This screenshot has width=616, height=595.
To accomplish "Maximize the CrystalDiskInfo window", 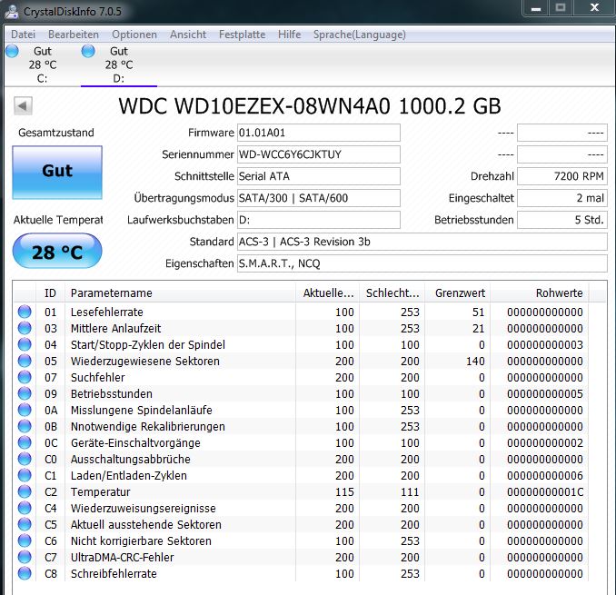I will [561, 8].
